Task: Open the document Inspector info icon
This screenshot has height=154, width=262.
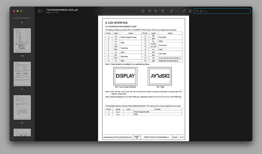Action: click(x=143, y=11)
